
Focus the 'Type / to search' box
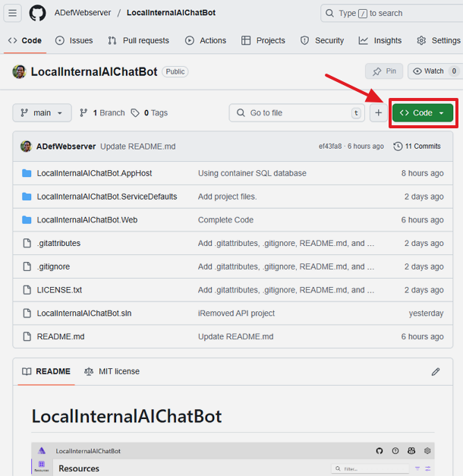pos(392,14)
